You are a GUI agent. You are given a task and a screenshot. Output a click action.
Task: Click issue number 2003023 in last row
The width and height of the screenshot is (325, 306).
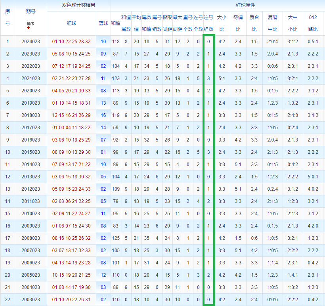point(31,300)
